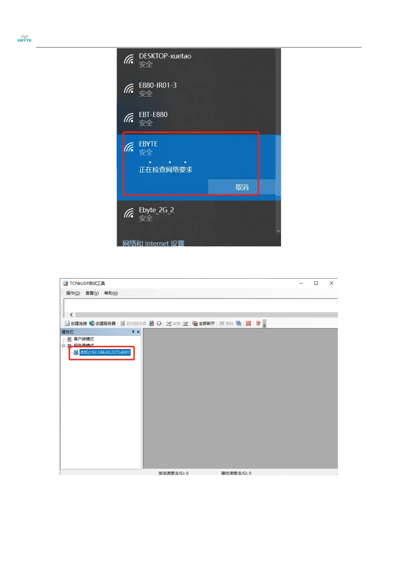Viewport: 398px width, 563px height.
Task: Click 删除 toolbar button
Action: (226, 323)
